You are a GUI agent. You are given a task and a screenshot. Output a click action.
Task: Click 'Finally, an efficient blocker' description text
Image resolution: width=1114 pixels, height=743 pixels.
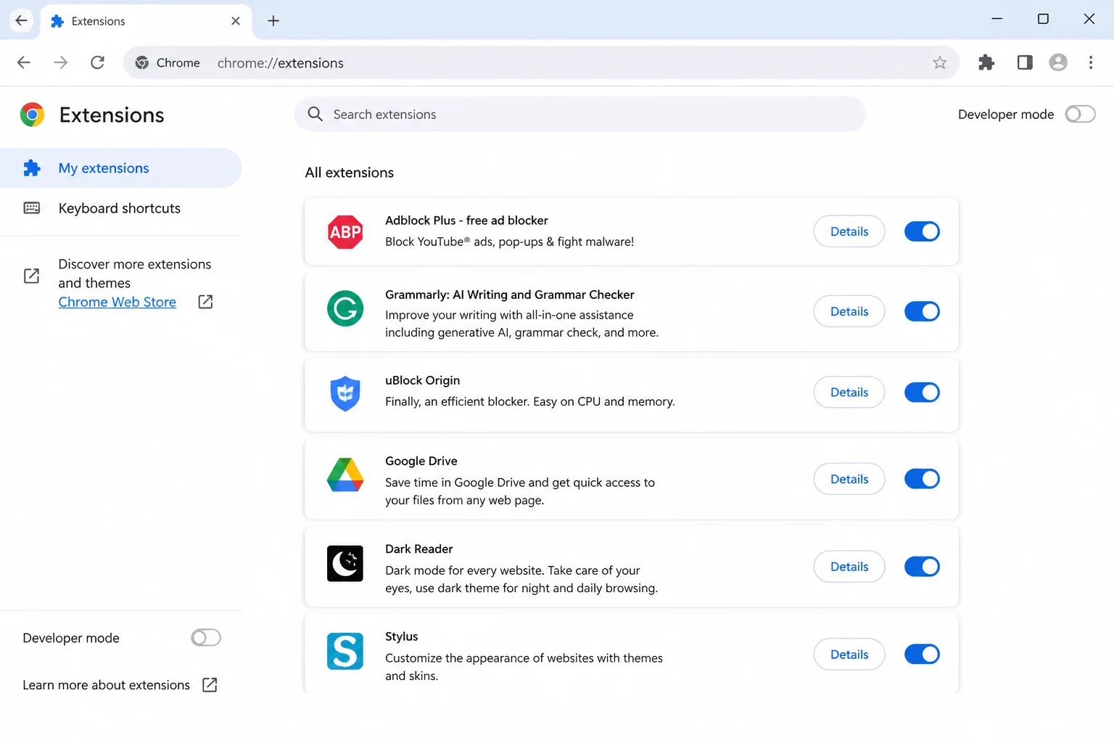[x=530, y=401]
